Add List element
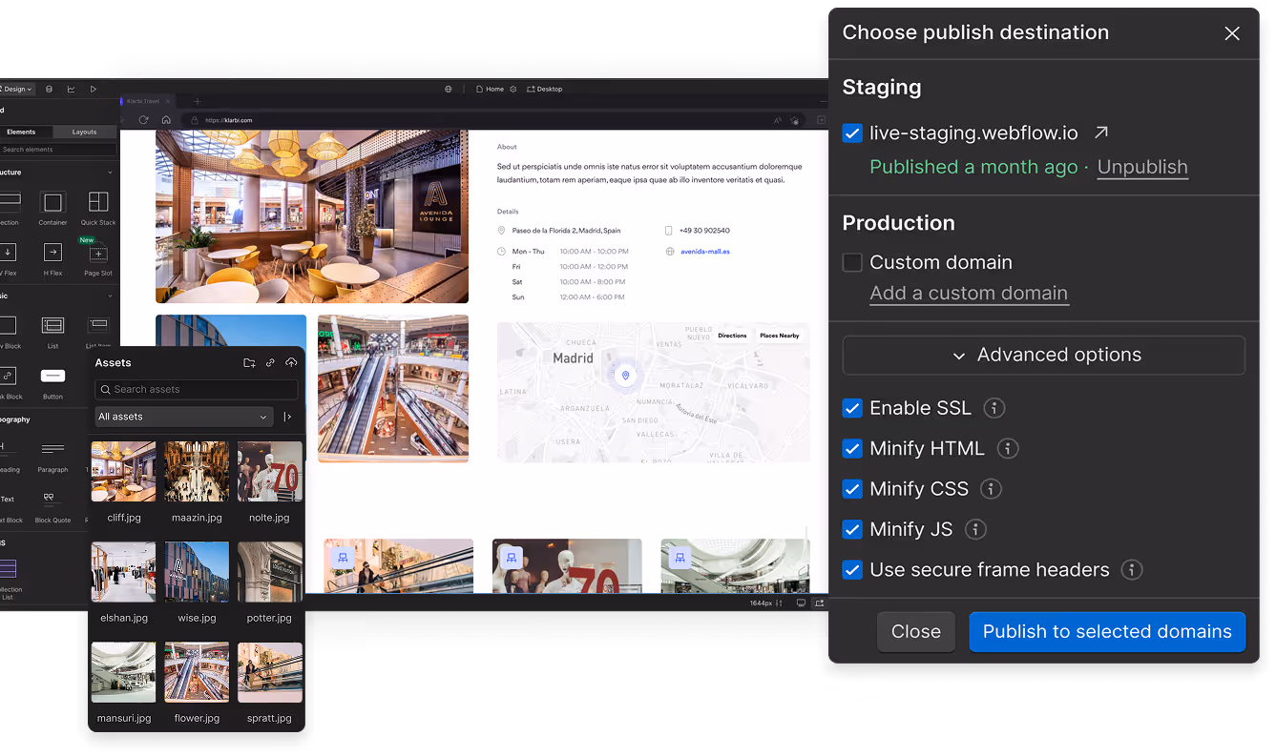The height and width of the screenshot is (756, 1276). [x=53, y=331]
